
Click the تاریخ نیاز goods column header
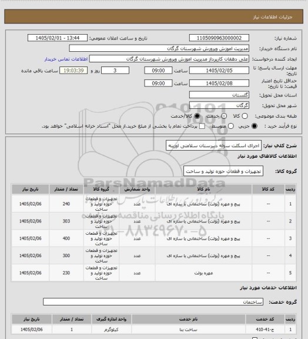tap(30, 189)
